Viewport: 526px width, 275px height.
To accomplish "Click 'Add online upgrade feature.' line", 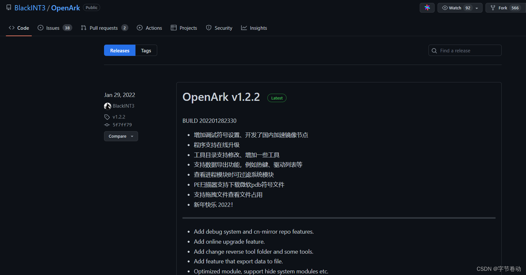I will point(229,242).
